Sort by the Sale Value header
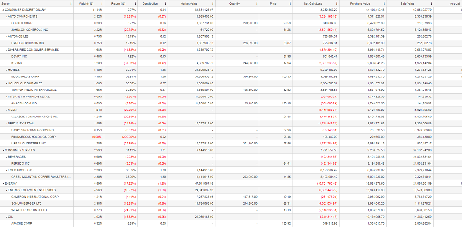 (407, 4)
